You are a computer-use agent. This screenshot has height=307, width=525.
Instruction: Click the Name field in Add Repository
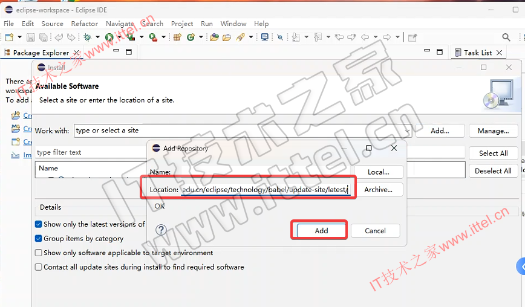coord(266,172)
